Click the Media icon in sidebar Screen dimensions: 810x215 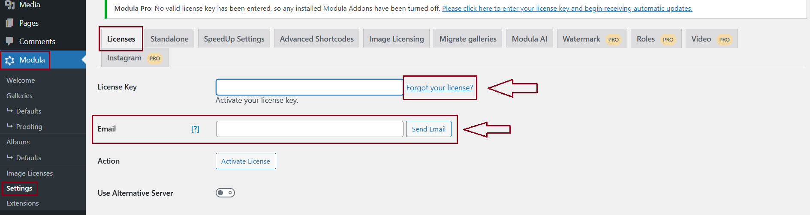(9, 5)
